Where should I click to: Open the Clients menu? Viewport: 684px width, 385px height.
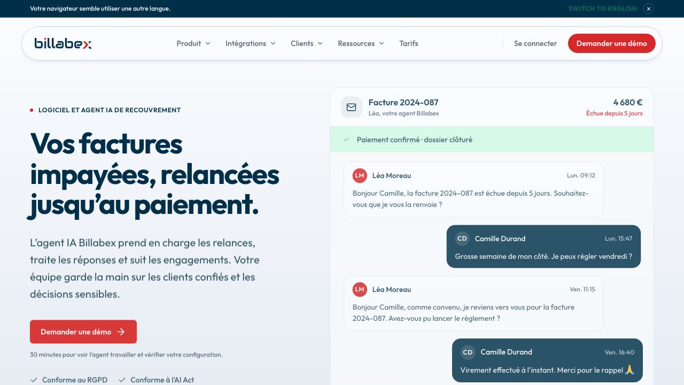pos(307,43)
